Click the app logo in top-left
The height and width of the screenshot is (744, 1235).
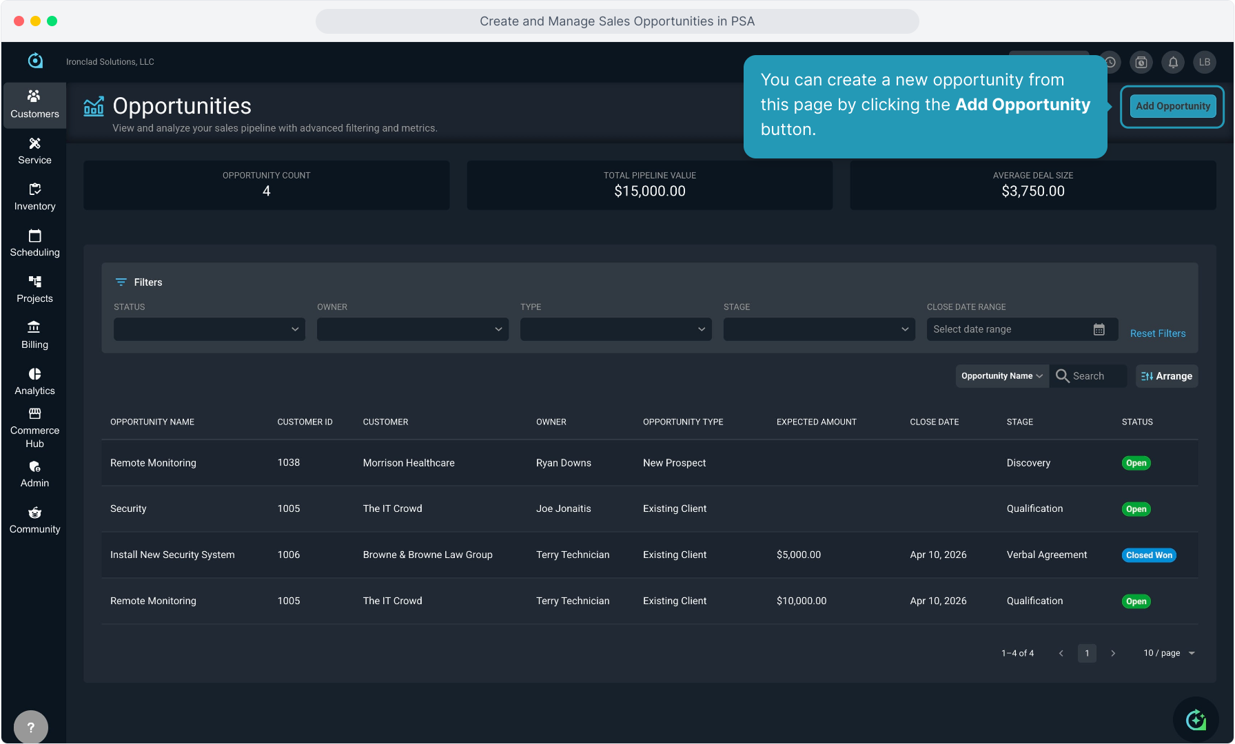35,61
